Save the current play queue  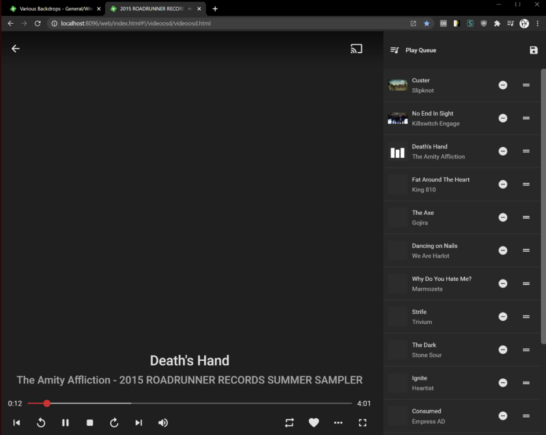[533, 50]
